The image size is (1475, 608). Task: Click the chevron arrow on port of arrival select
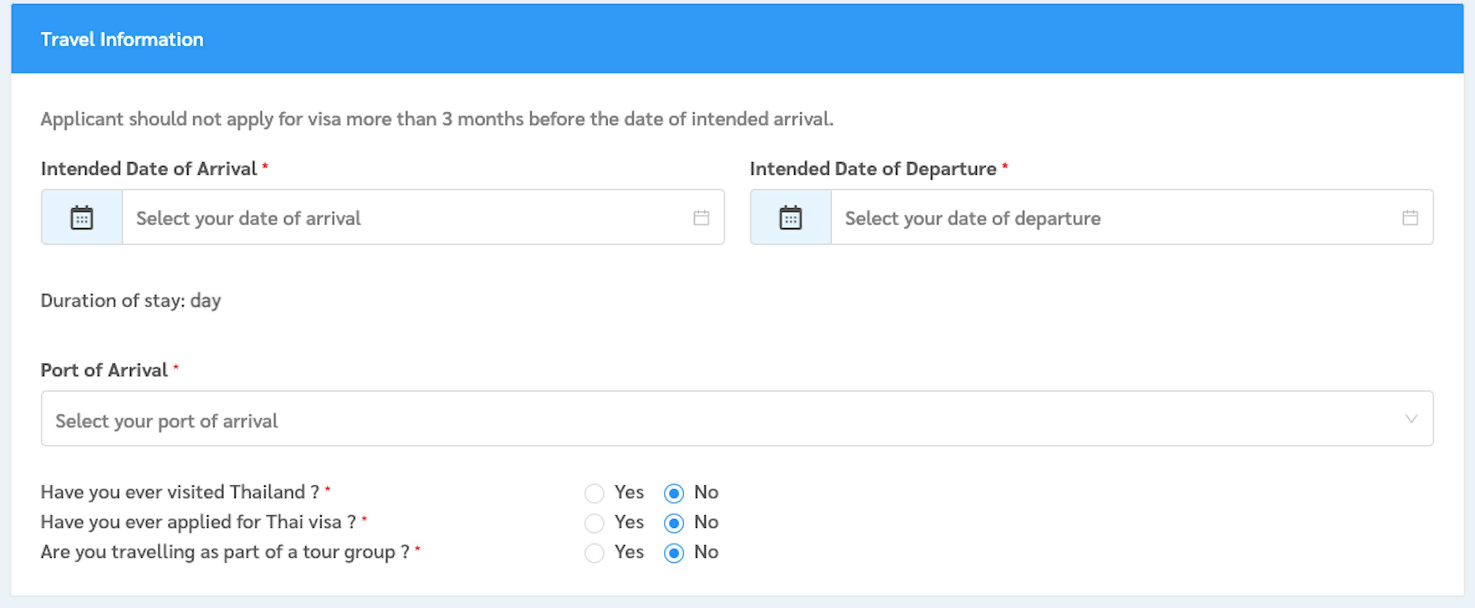point(1411,419)
